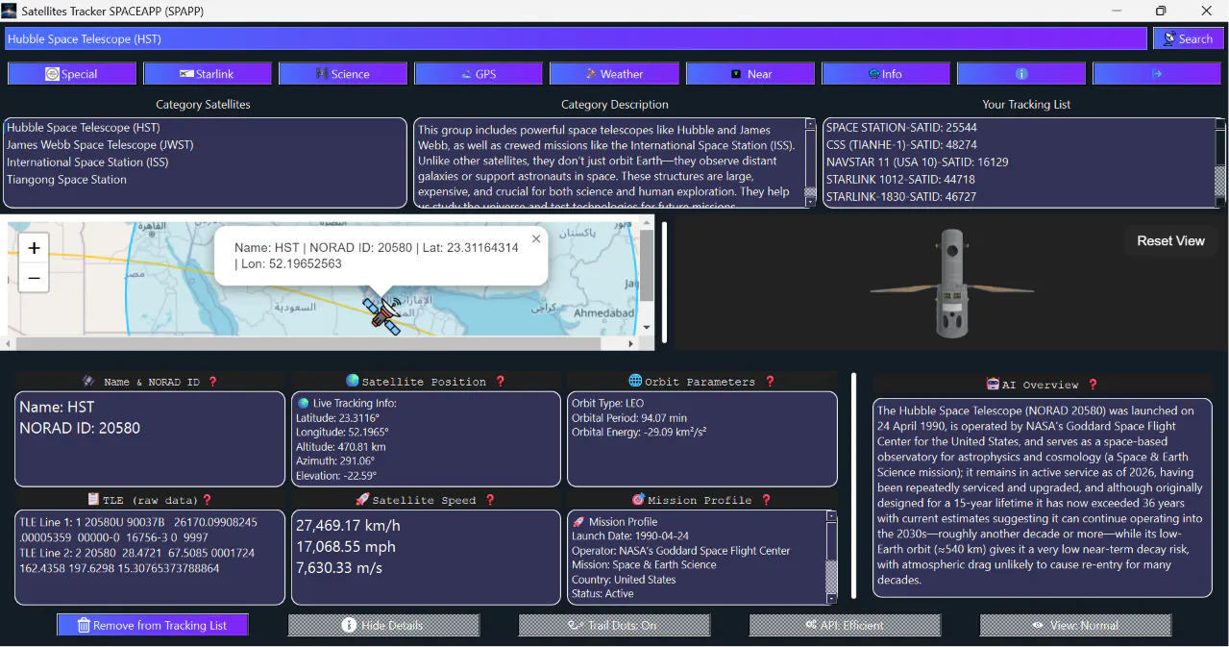Click help icon beside AI Overview

(x=1093, y=384)
